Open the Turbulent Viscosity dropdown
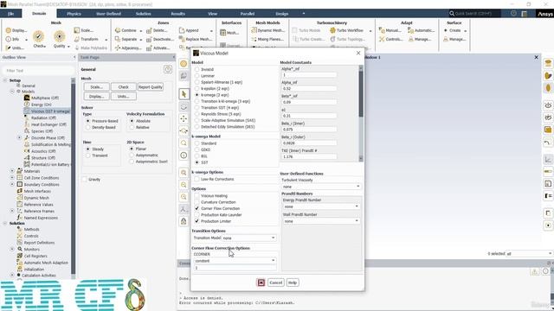 coord(321,187)
